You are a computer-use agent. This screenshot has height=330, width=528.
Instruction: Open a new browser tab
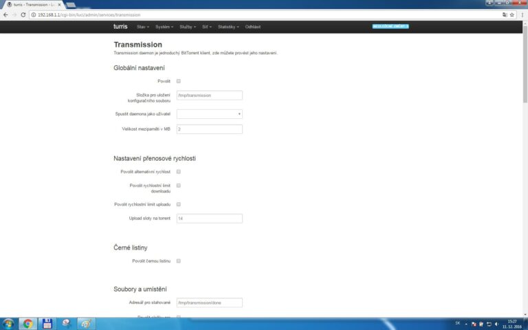(71, 5)
